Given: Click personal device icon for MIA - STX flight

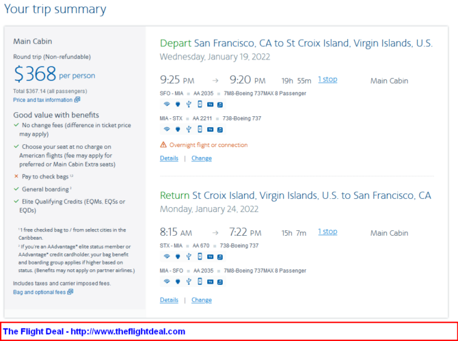Looking at the screenshot, I should (x=200, y=129).
